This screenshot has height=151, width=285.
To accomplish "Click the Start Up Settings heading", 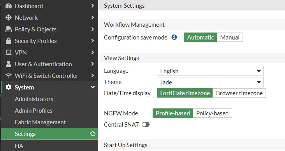I will click(x=126, y=145).
